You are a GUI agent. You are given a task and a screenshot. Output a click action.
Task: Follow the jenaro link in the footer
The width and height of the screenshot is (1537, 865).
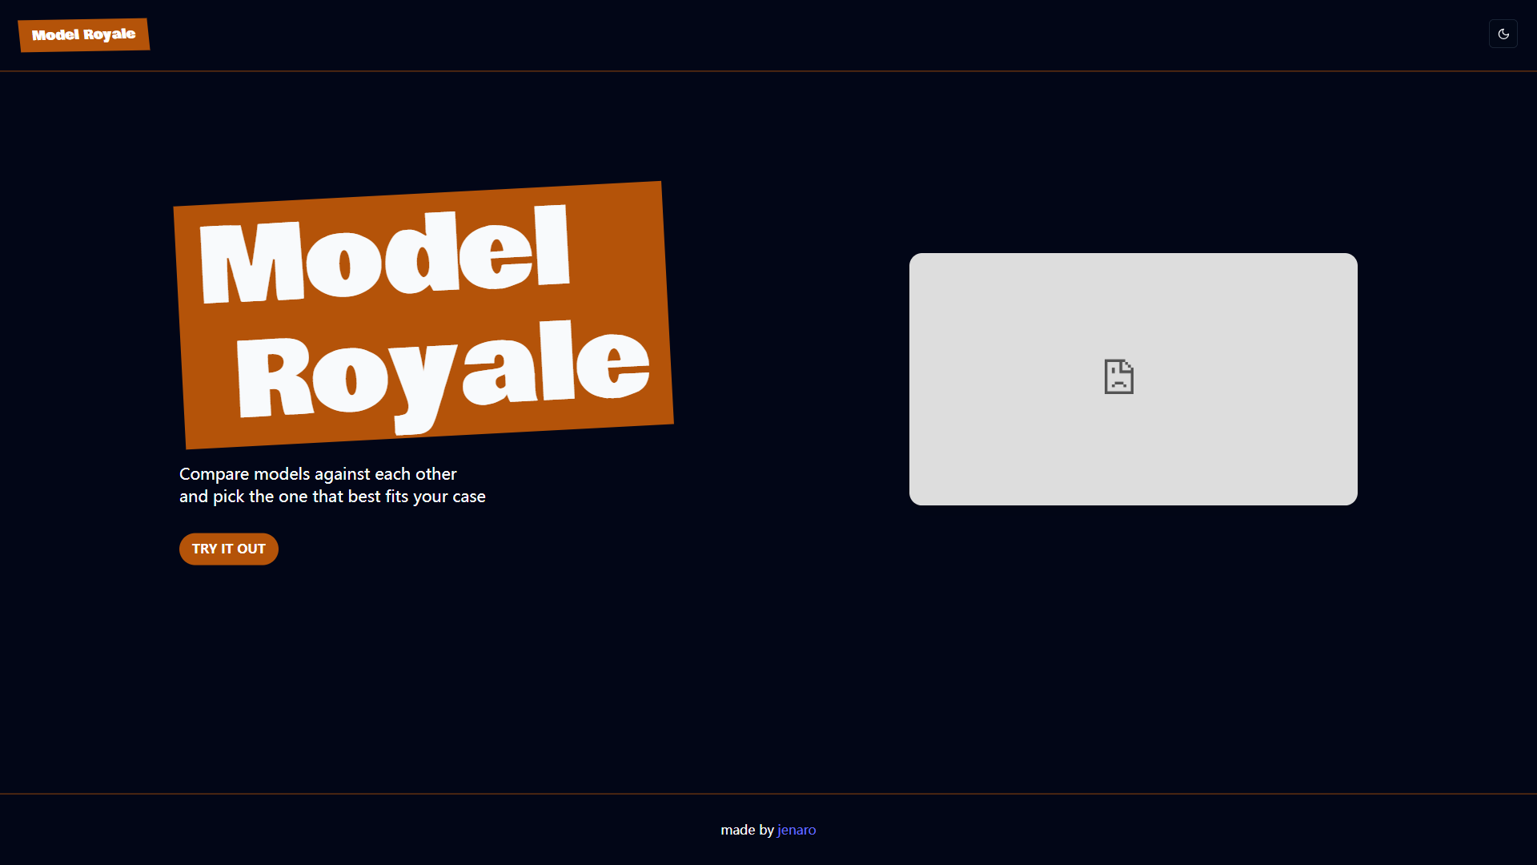[x=797, y=830]
